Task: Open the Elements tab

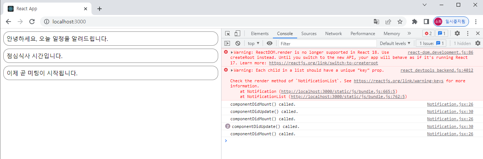Action: click(x=260, y=33)
